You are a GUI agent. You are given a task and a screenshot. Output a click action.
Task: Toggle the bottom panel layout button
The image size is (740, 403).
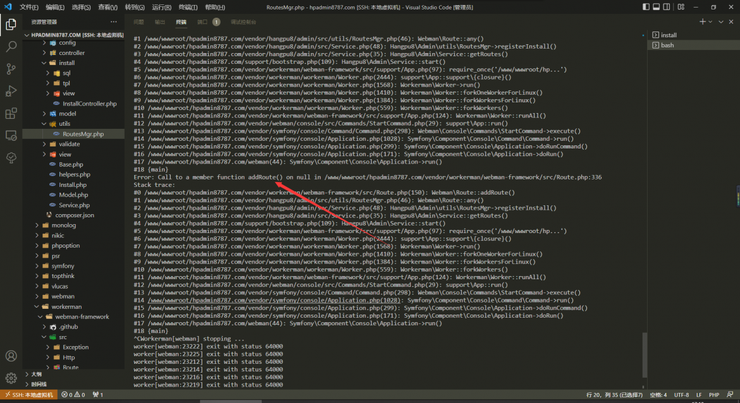(656, 7)
